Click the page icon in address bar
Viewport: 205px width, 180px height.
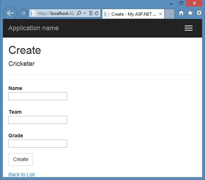(33, 13)
